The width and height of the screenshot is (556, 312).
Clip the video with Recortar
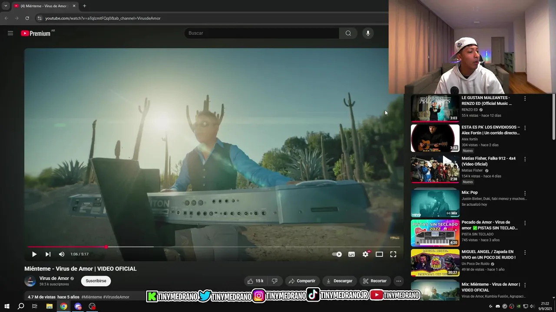pyautogui.click(x=375, y=281)
